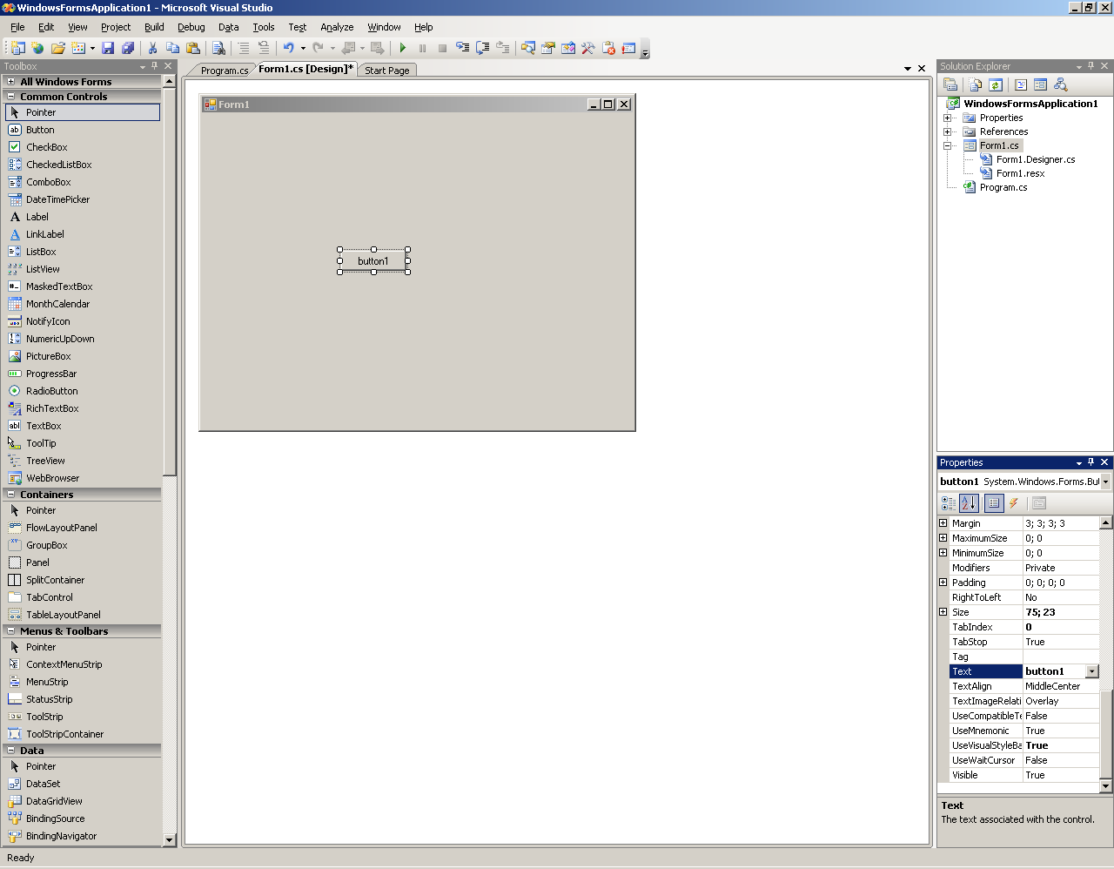Refresh the Solution Explorer tree
Screen dimensions: 1114x869
coord(996,84)
